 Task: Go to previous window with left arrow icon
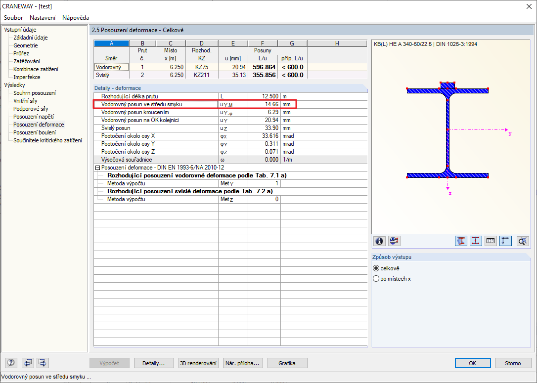pyautogui.click(x=28, y=363)
